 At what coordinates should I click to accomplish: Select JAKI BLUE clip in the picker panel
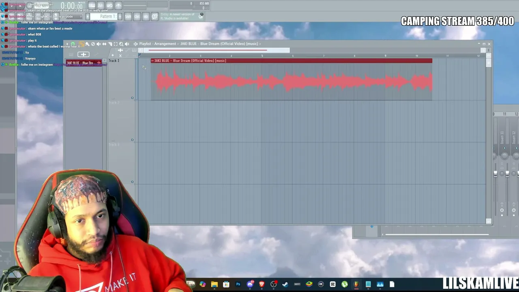coord(84,63)
